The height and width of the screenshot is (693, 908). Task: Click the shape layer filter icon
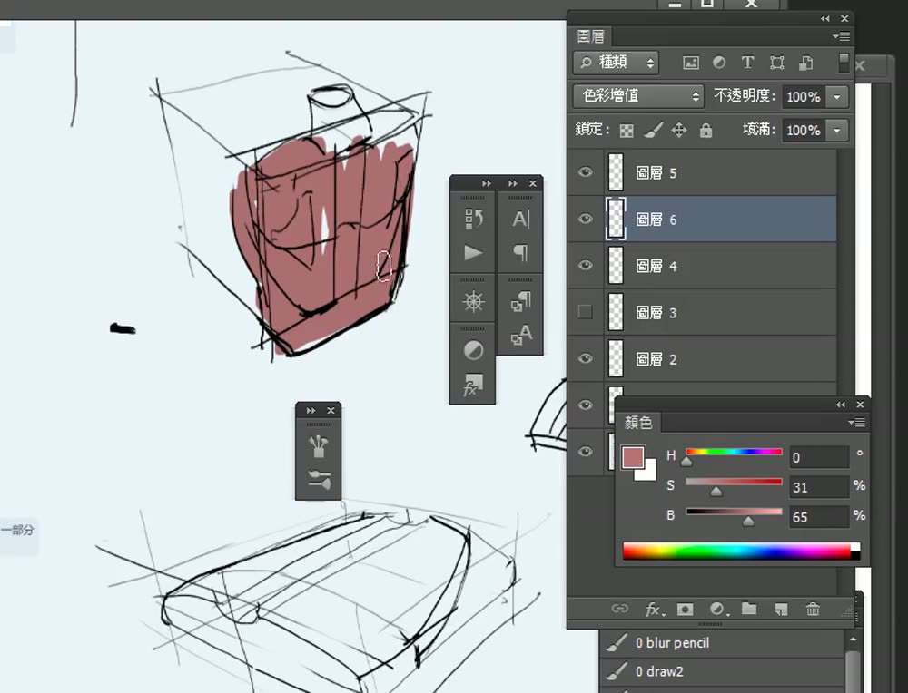tap(776, 63)
